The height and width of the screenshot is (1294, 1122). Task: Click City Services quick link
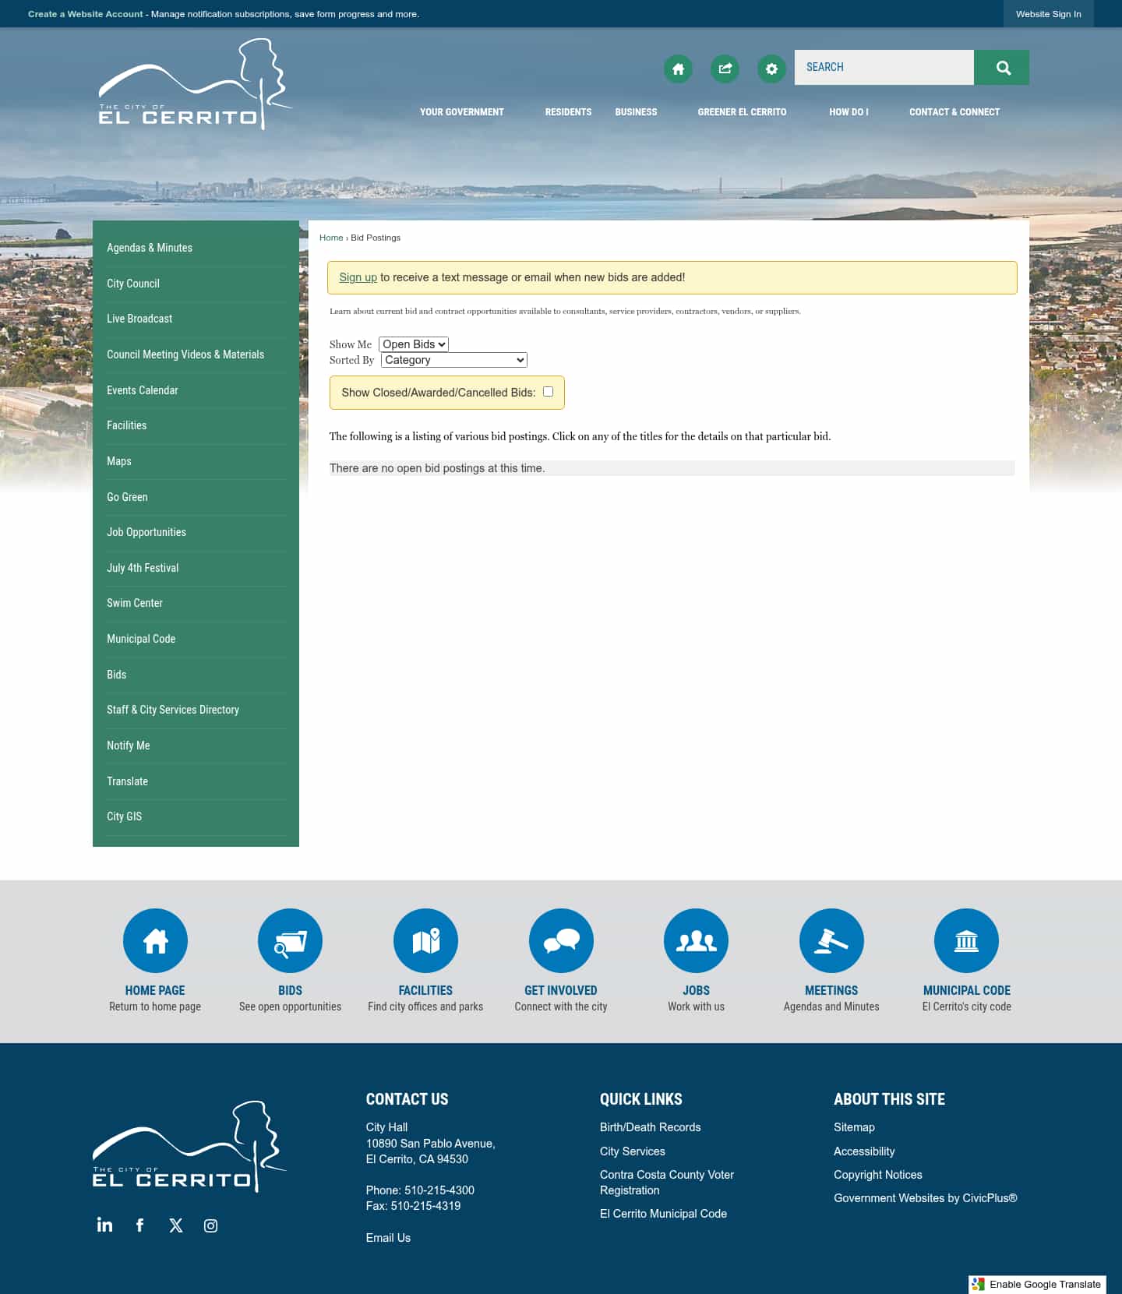632,1151
